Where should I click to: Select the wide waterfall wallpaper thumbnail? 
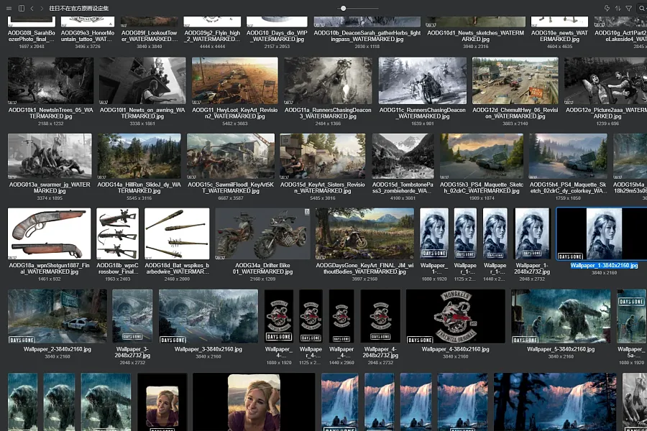tap(555, 402)
